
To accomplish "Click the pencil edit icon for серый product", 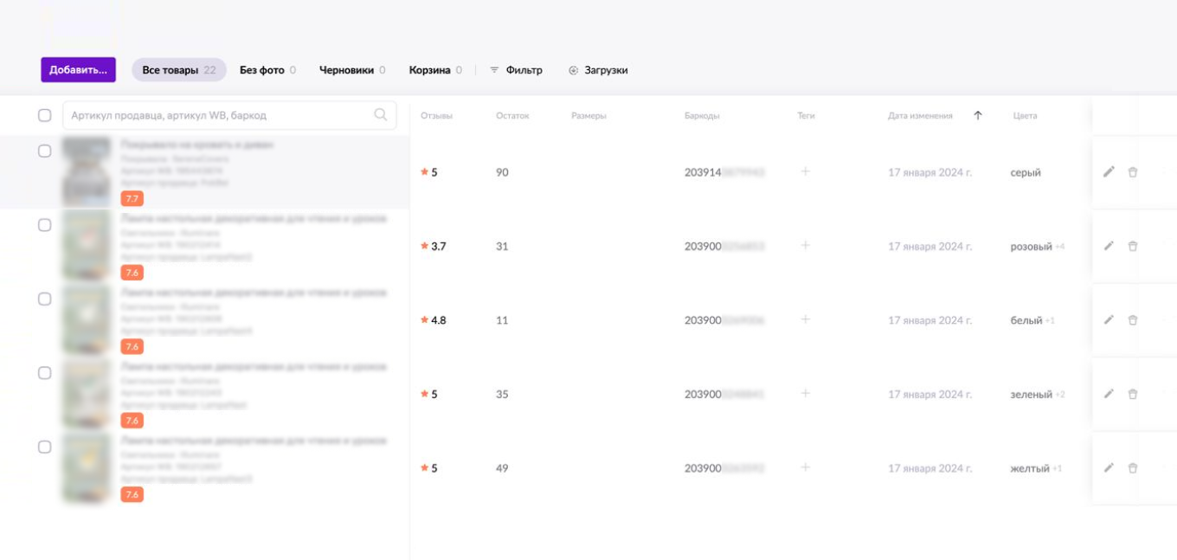I will click(x=1109, y=172).
